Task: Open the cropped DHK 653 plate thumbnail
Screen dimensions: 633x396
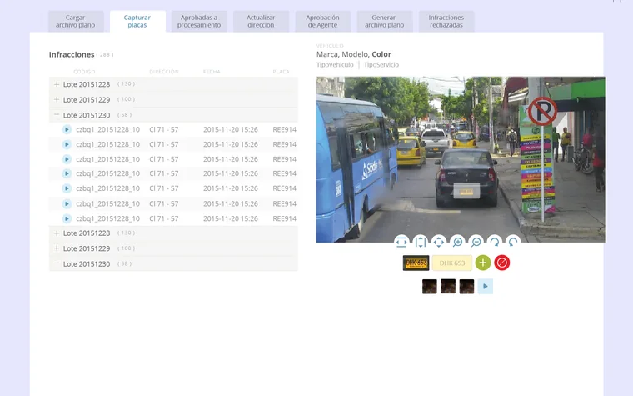Action: coord(416,263)
